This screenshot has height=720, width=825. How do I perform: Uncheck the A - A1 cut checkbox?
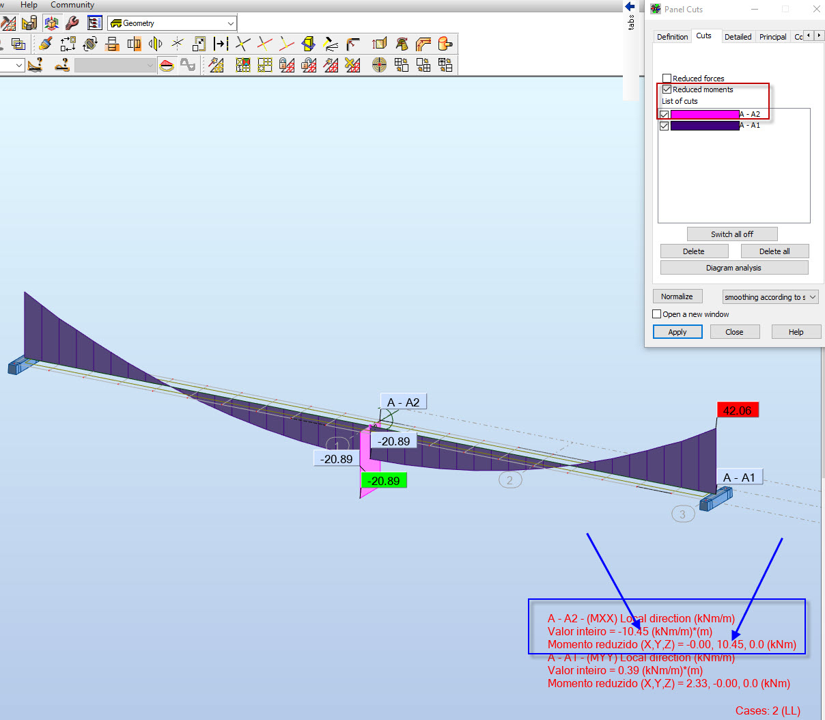click(x=665, y=126)
